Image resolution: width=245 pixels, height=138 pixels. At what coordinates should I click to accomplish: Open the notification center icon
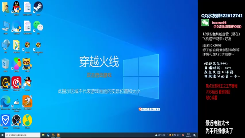195,135
